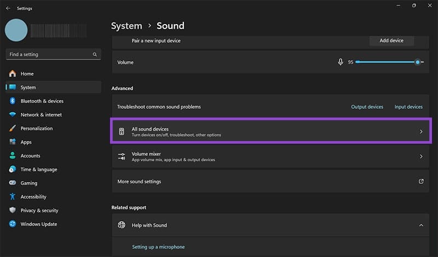Open the Windows Update label

tap(38, 224)
